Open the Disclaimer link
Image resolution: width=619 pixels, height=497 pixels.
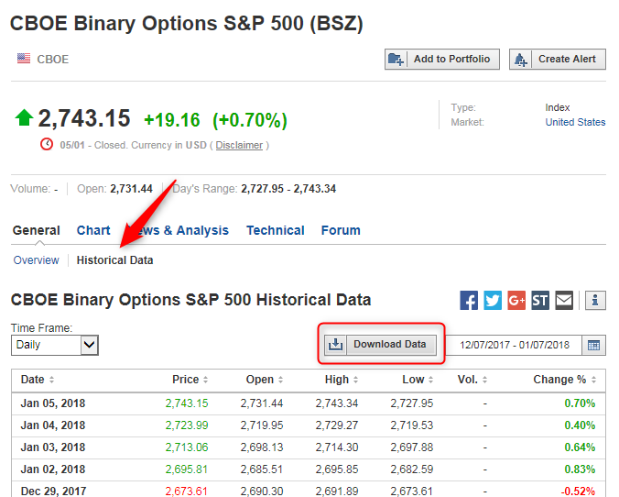coord(239,145)
